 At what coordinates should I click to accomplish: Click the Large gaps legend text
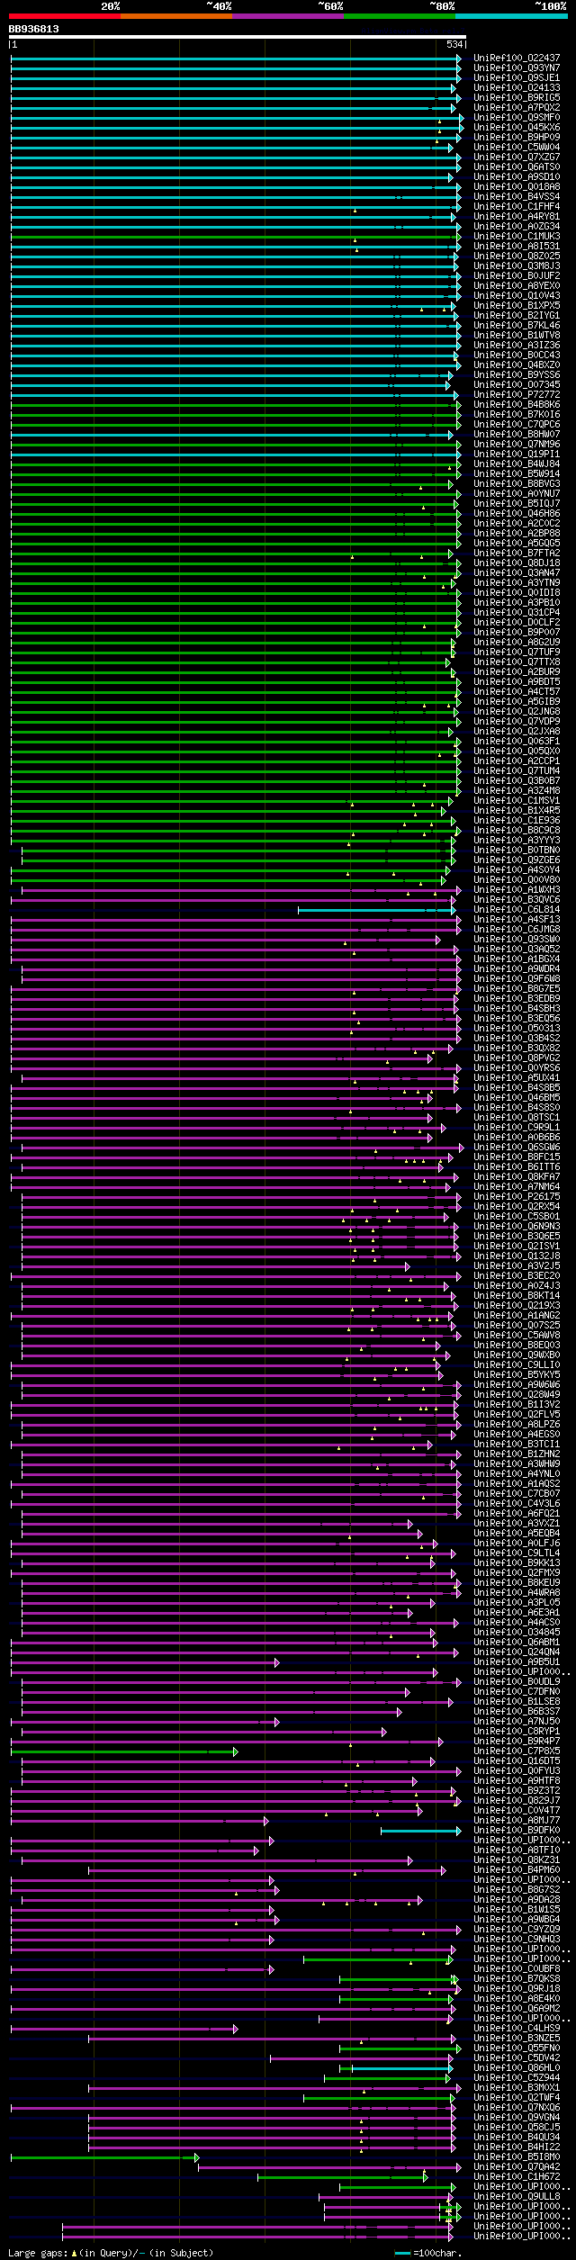[x=111, y=2253]
